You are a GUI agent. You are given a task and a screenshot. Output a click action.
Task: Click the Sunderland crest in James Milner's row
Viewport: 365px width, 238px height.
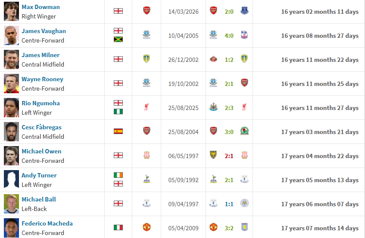(x=213, y=59)
